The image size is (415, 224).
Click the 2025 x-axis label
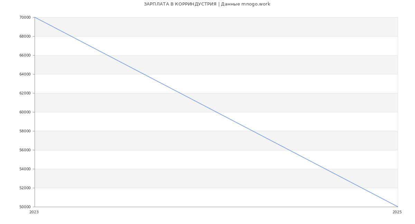397,212
